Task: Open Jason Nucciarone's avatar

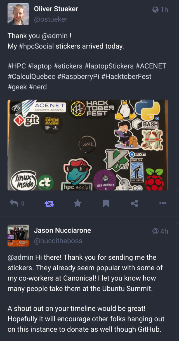Action: pyautogui.click(x=18, y=236)
